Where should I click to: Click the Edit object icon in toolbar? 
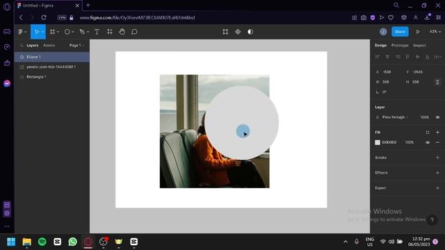[x=225, y=32]
